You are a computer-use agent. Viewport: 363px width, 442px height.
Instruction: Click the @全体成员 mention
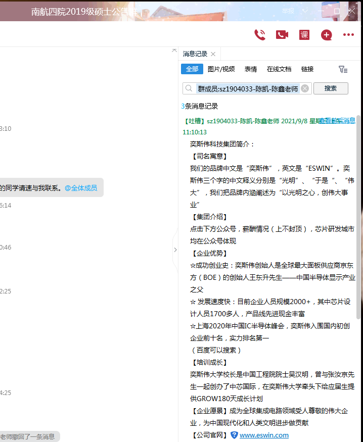coord(81,188)
